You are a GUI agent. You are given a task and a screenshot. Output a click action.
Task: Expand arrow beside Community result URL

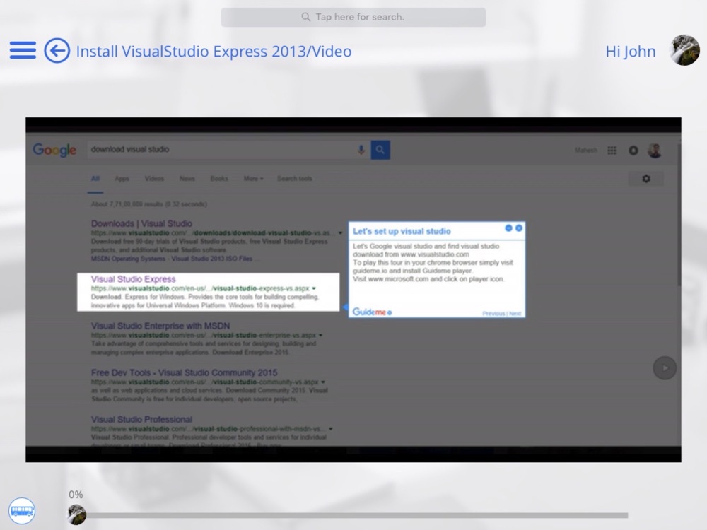[x=323, y=382]
